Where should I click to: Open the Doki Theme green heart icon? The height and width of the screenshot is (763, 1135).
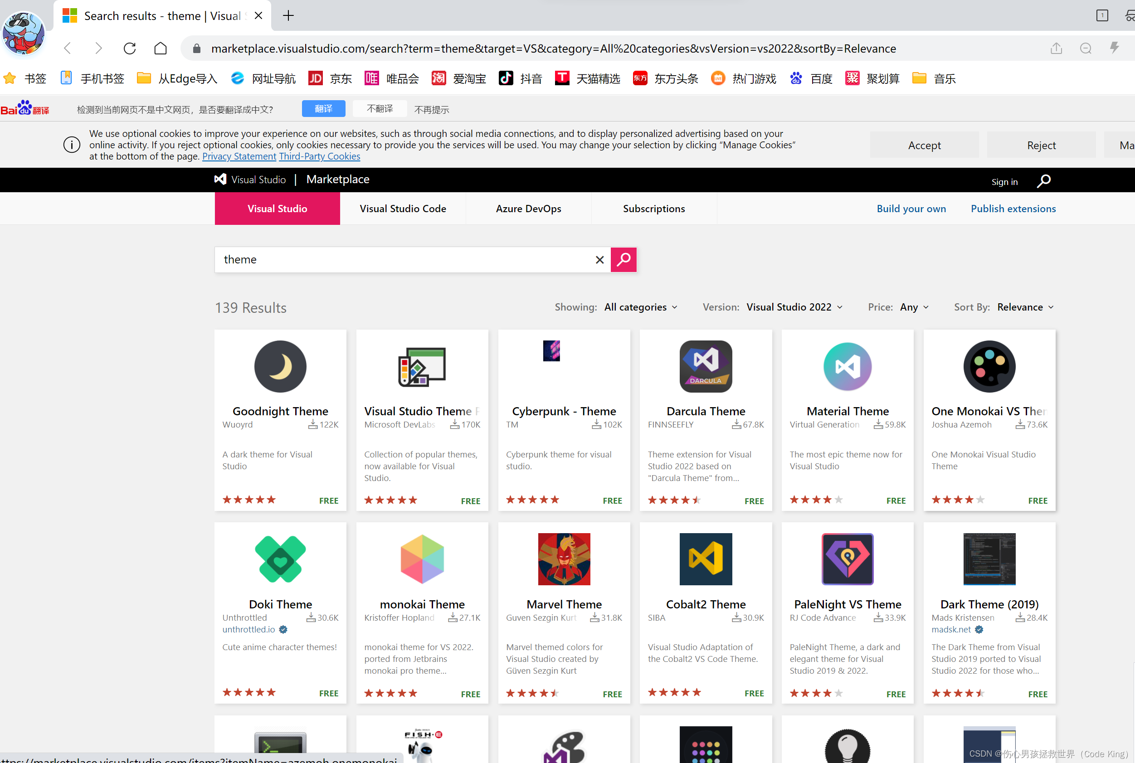280,559
